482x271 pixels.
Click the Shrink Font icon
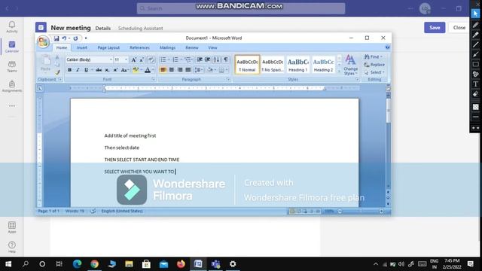coord(142,59)
